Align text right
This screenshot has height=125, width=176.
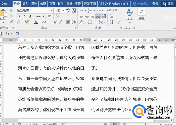point(93,16)
